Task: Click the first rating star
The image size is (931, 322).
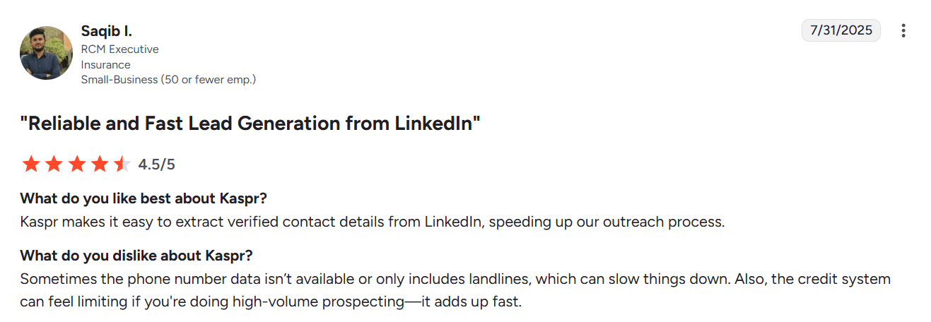Action: [31, 165]
